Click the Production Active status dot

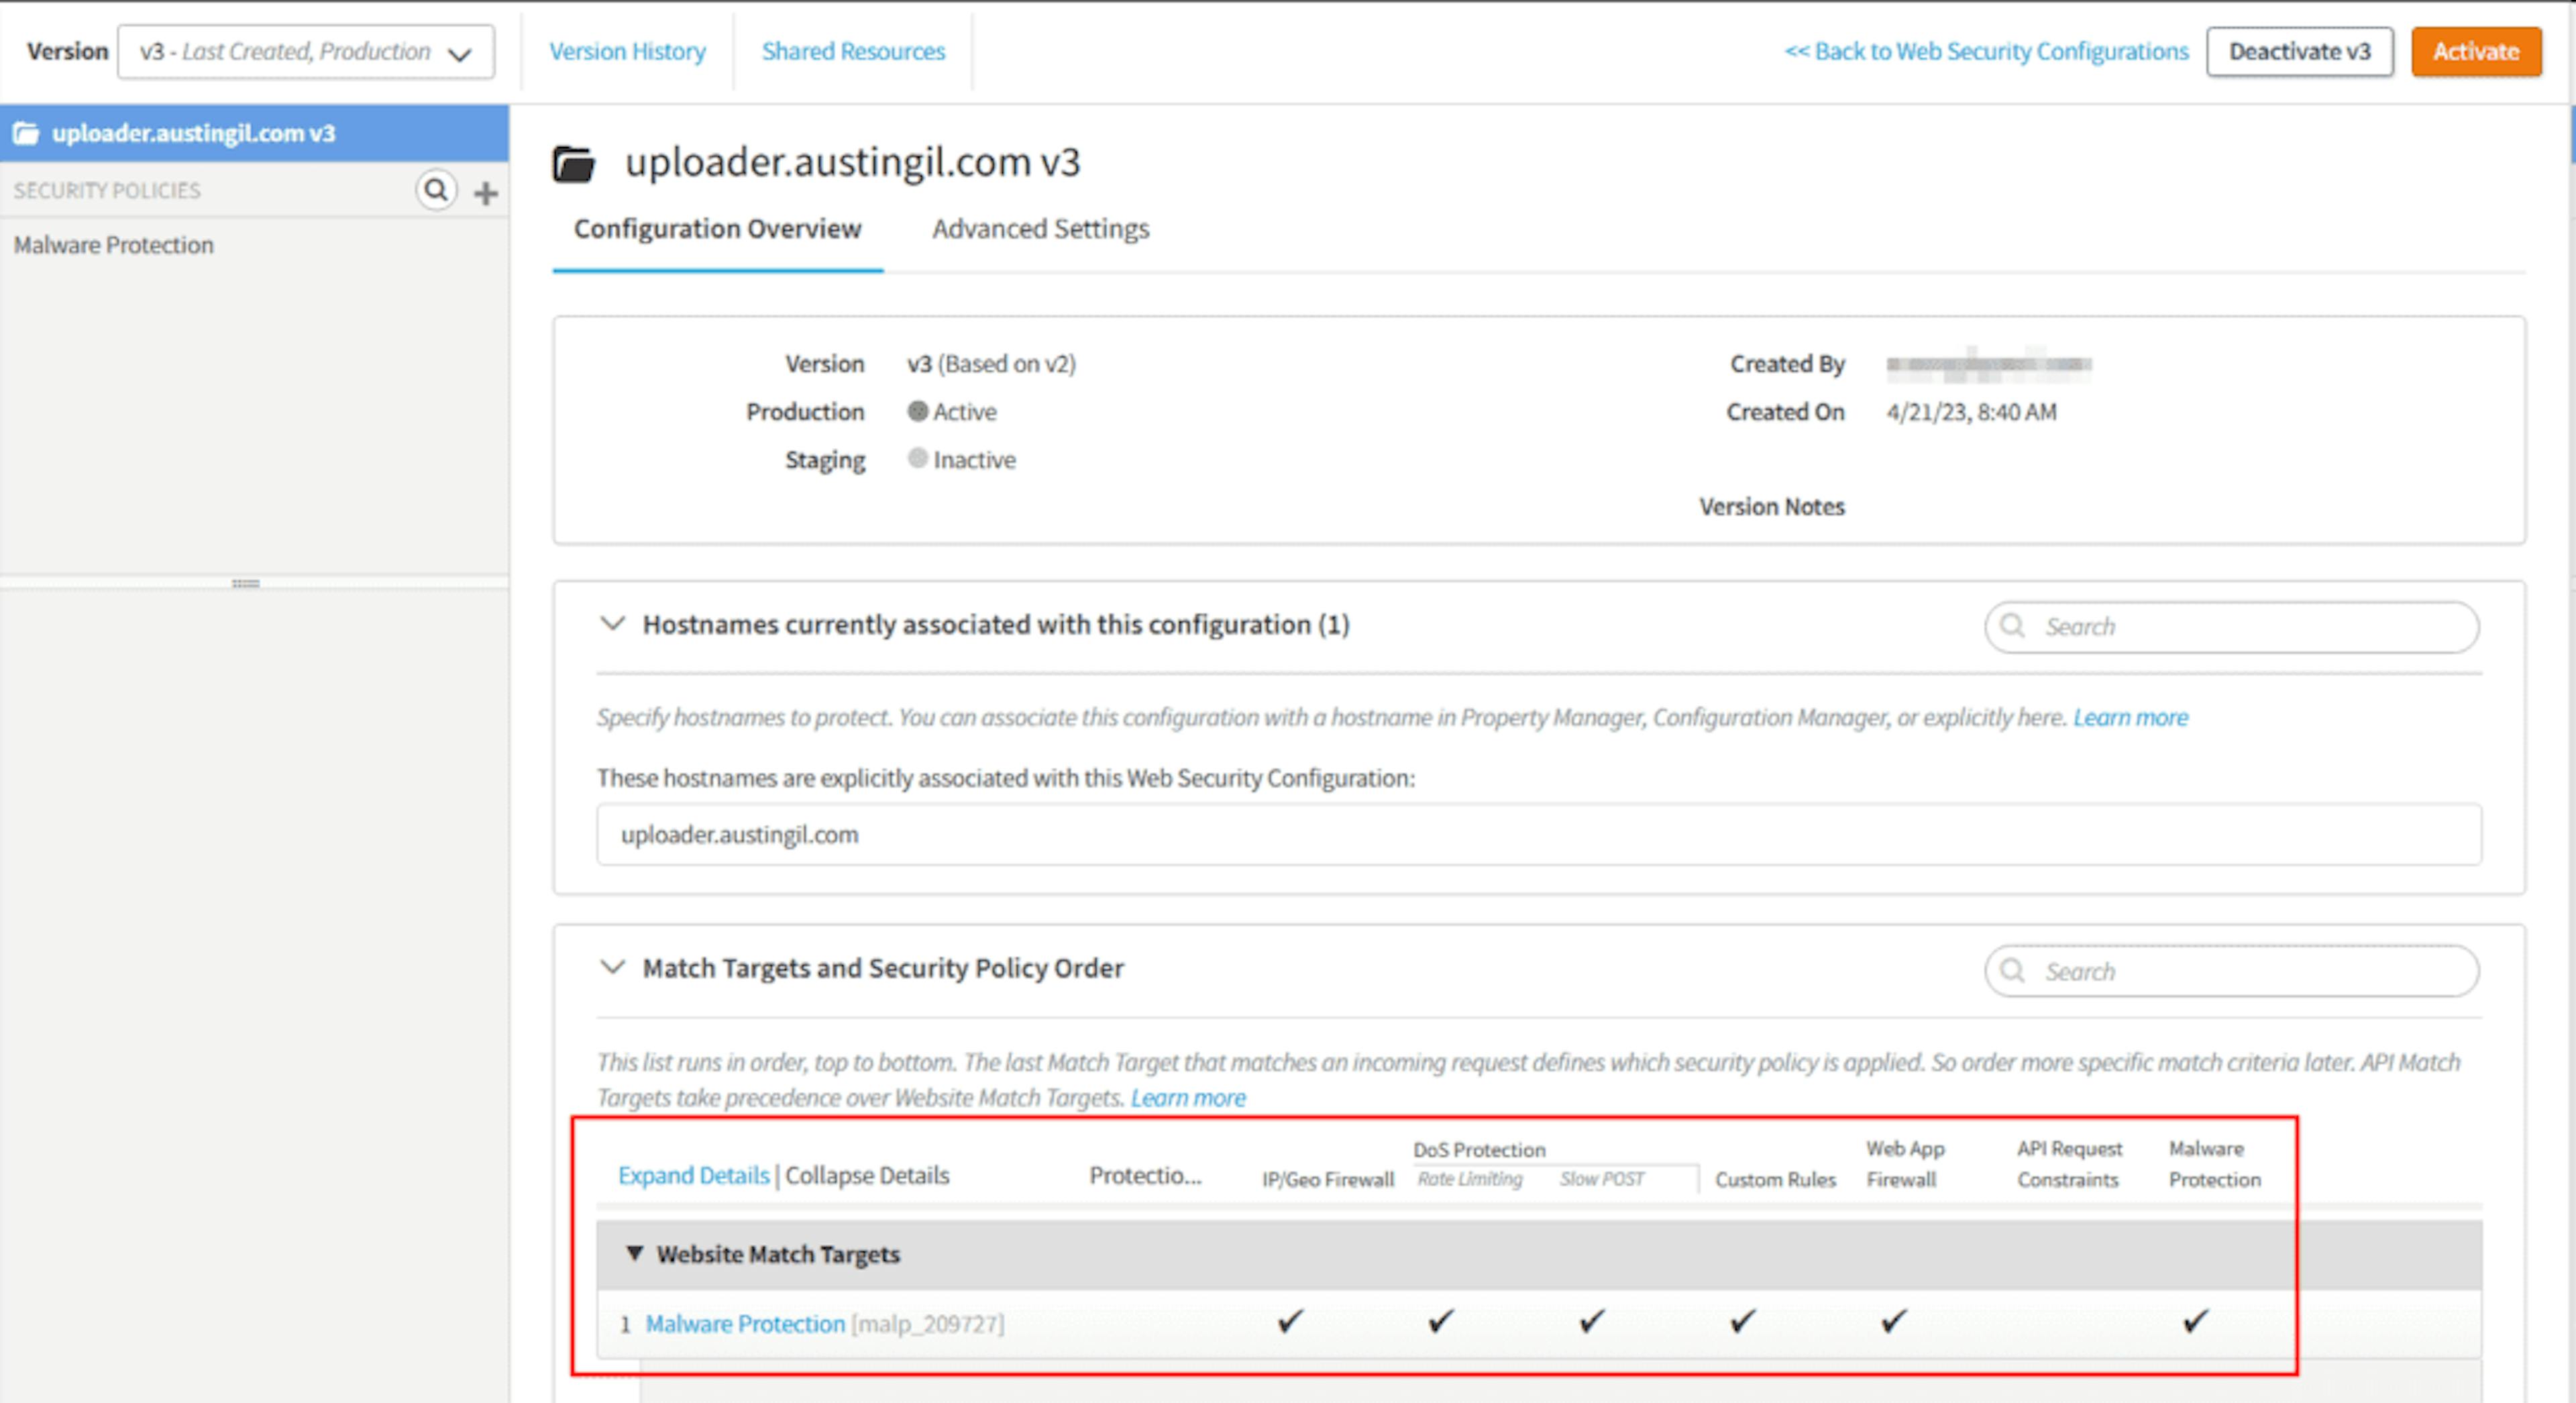pyautogui.click(x=917, y=411)
